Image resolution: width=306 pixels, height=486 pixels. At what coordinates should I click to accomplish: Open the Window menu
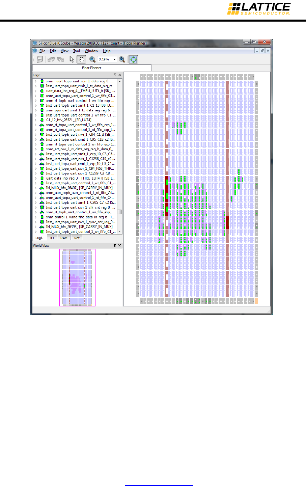click(91, 51)
